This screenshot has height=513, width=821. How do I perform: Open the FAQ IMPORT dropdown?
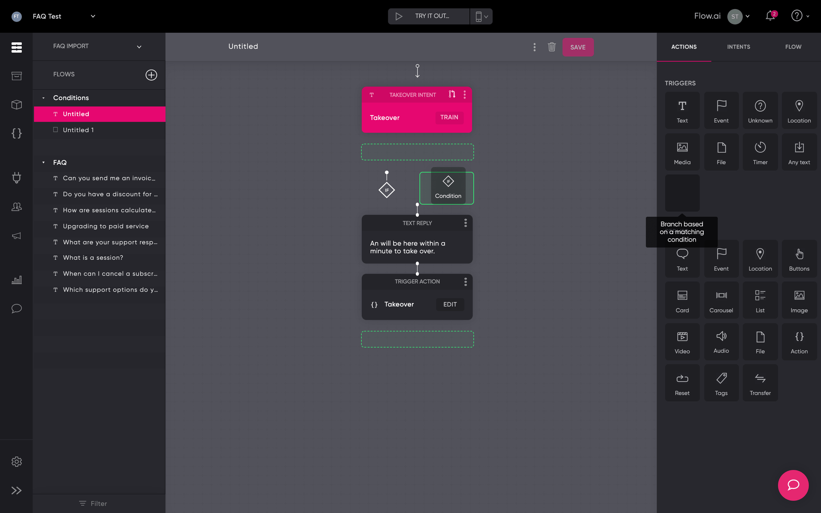pyautogui.click(x=139, y=46)
